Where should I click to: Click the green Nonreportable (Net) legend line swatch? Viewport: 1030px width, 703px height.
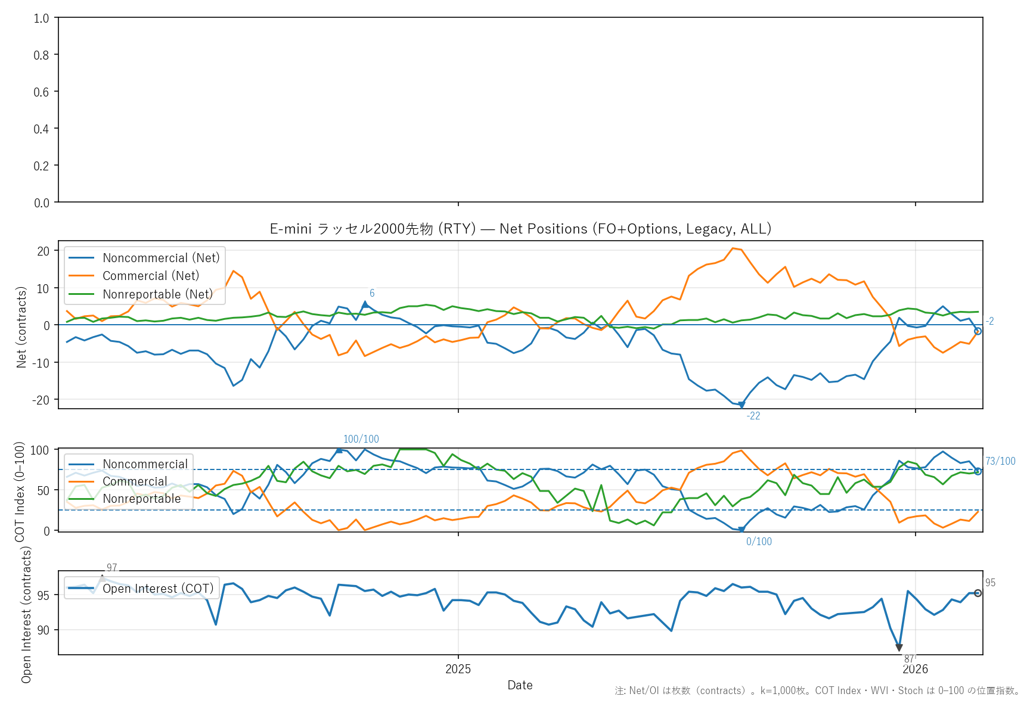pos(82,294)
